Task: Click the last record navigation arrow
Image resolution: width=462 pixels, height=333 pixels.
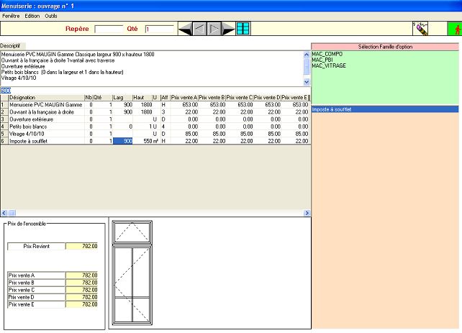Action: click(228, 29)
